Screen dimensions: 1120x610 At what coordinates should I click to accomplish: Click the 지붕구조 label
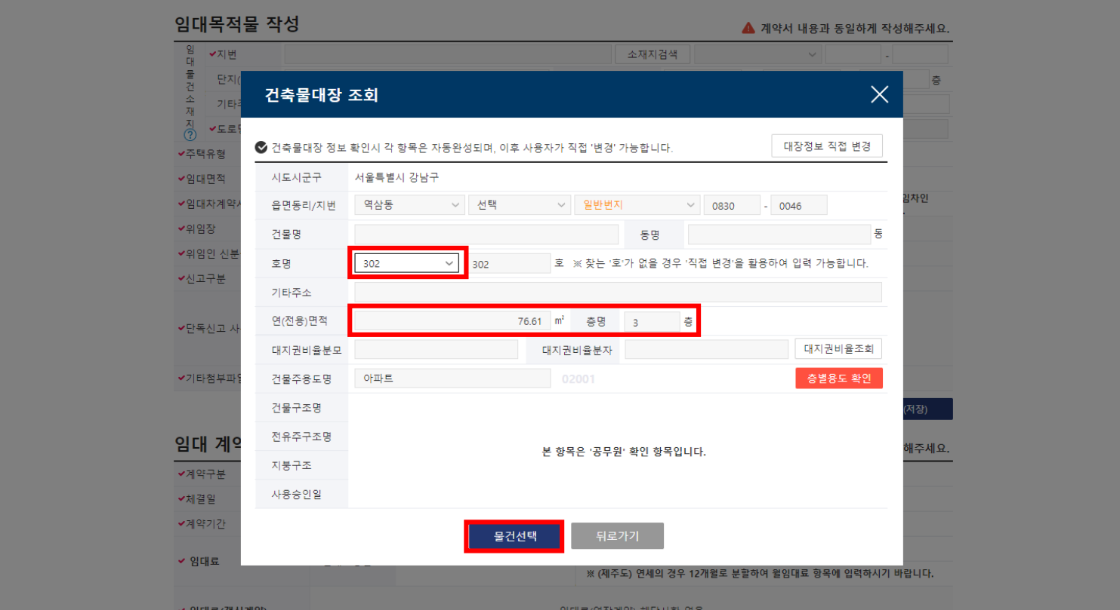[292, 465]
